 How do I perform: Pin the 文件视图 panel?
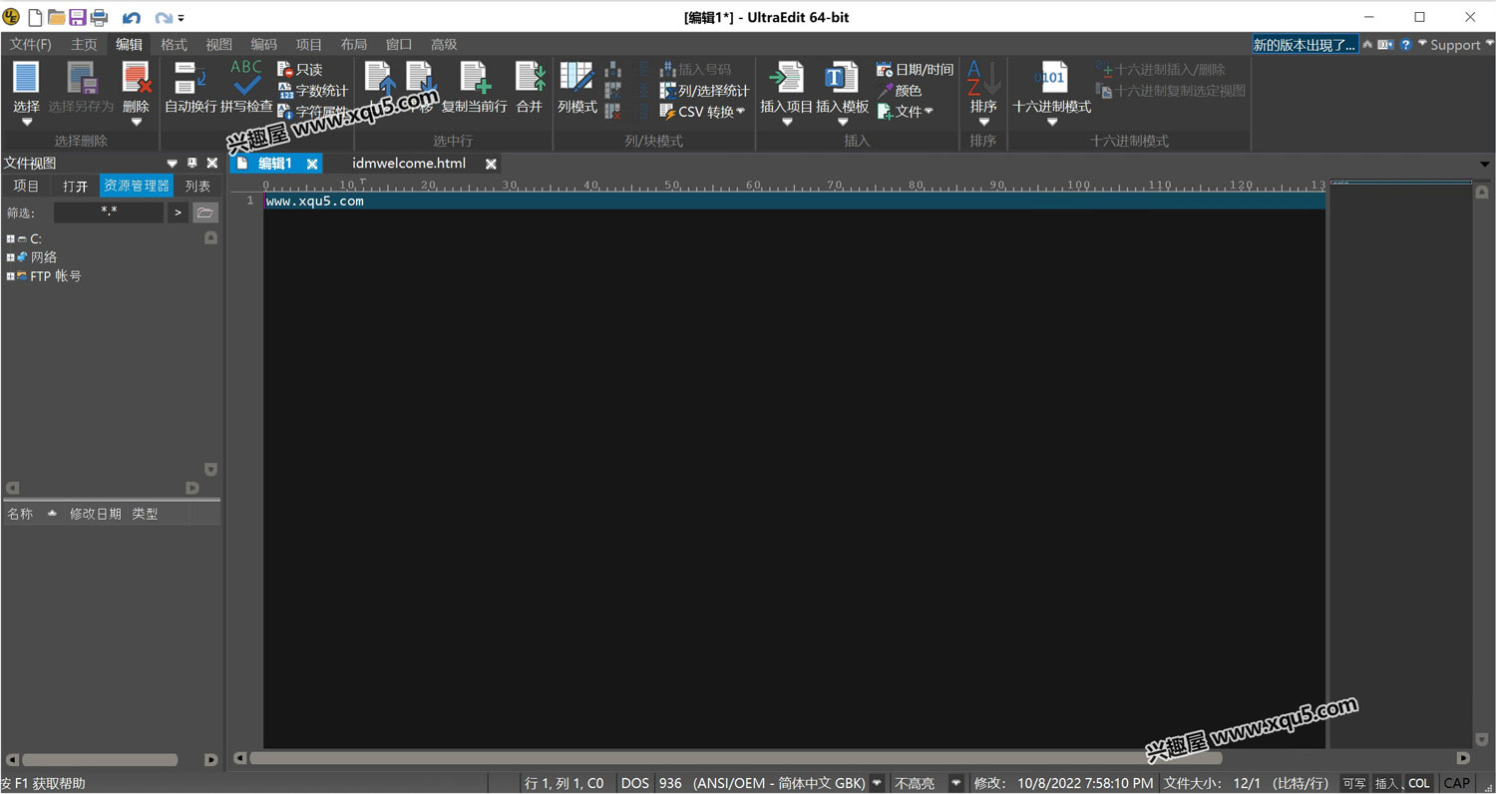(x=192, y=163)
